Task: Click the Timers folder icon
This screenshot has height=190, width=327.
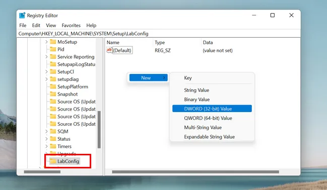Action: click(53, 146)
